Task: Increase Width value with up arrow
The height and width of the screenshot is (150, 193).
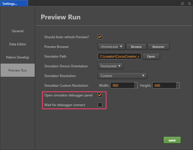Action: 136,84
